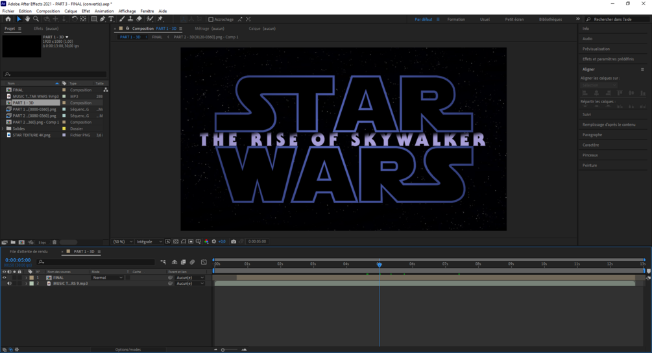Select the Rotation tool
Viewport: 652px width, 353px height.
click(75, 19)
